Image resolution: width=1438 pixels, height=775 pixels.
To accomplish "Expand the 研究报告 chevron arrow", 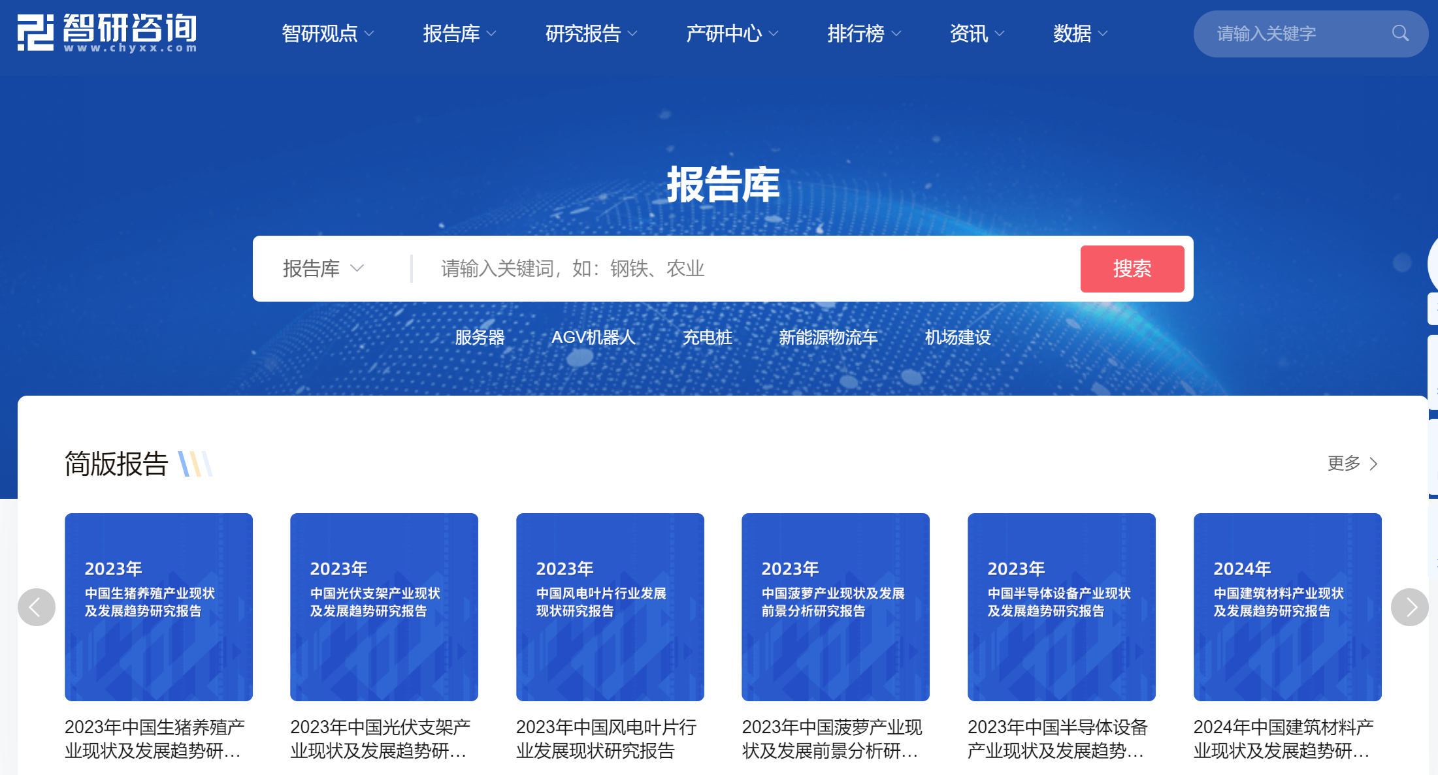I will click(632, 33).
